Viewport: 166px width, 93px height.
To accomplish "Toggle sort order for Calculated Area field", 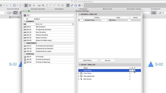I will click(x=130, y=76).
